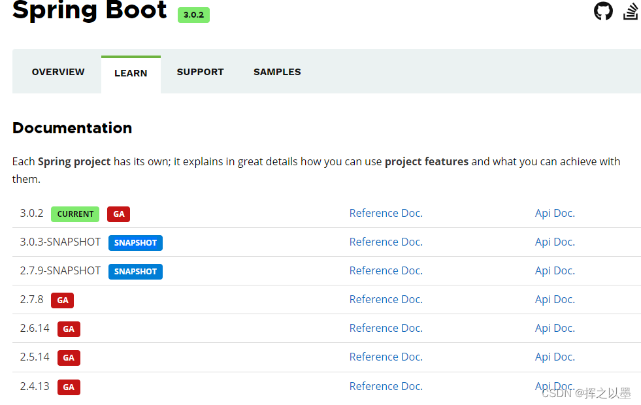Go to the SAMPLES tab
This screenshot has width=641, height=405.
pyautogui.click(x=277, y=72)
